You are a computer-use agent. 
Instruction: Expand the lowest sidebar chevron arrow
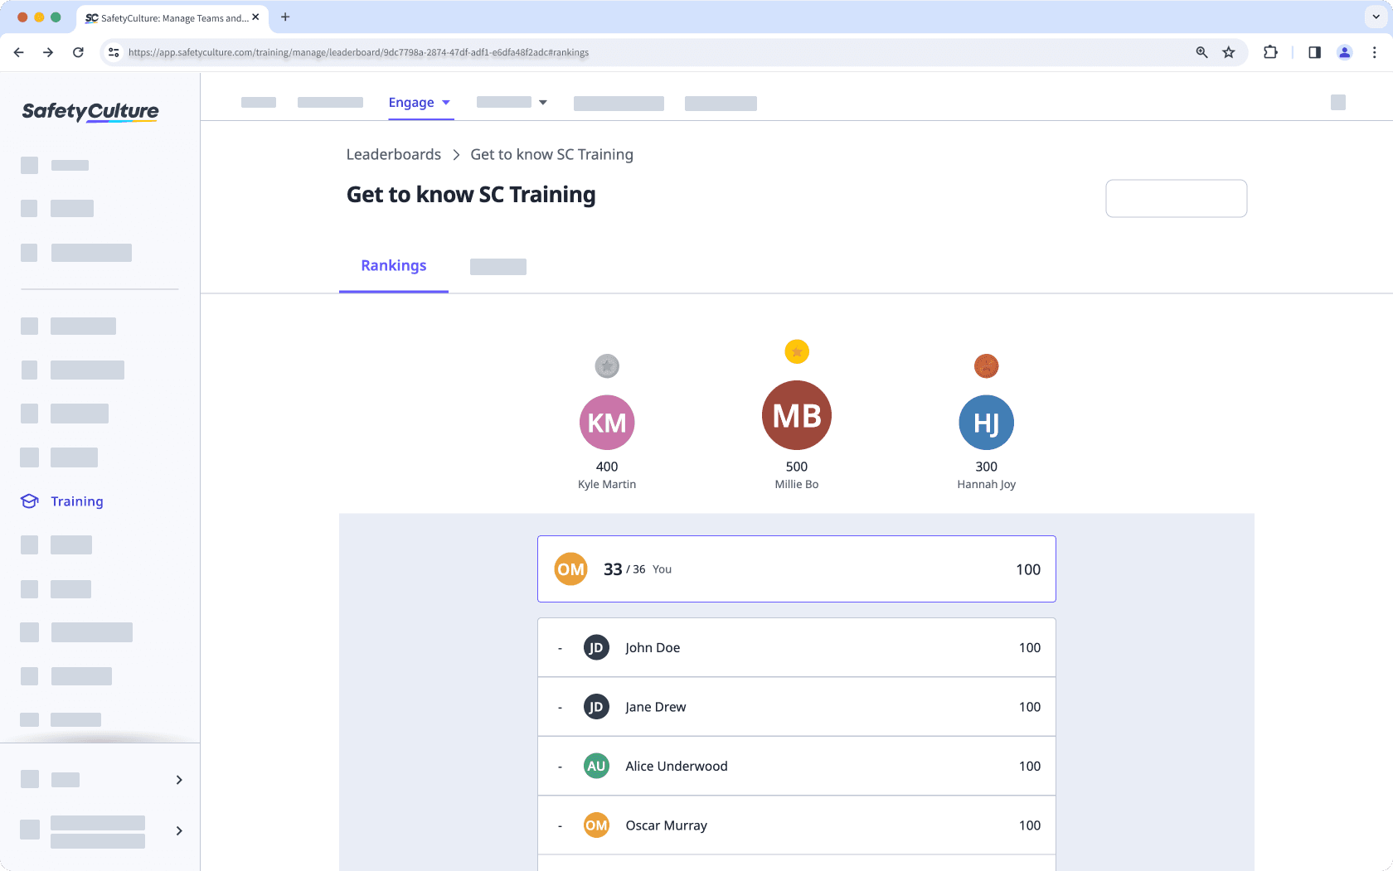point(179,830)
